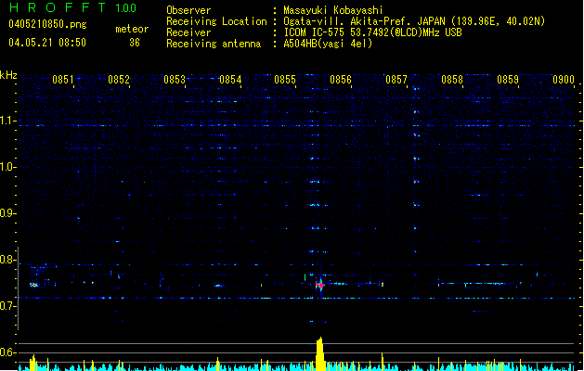Click the Receiver label
This screenshot has height=371, width=584.
coord(188,32)
